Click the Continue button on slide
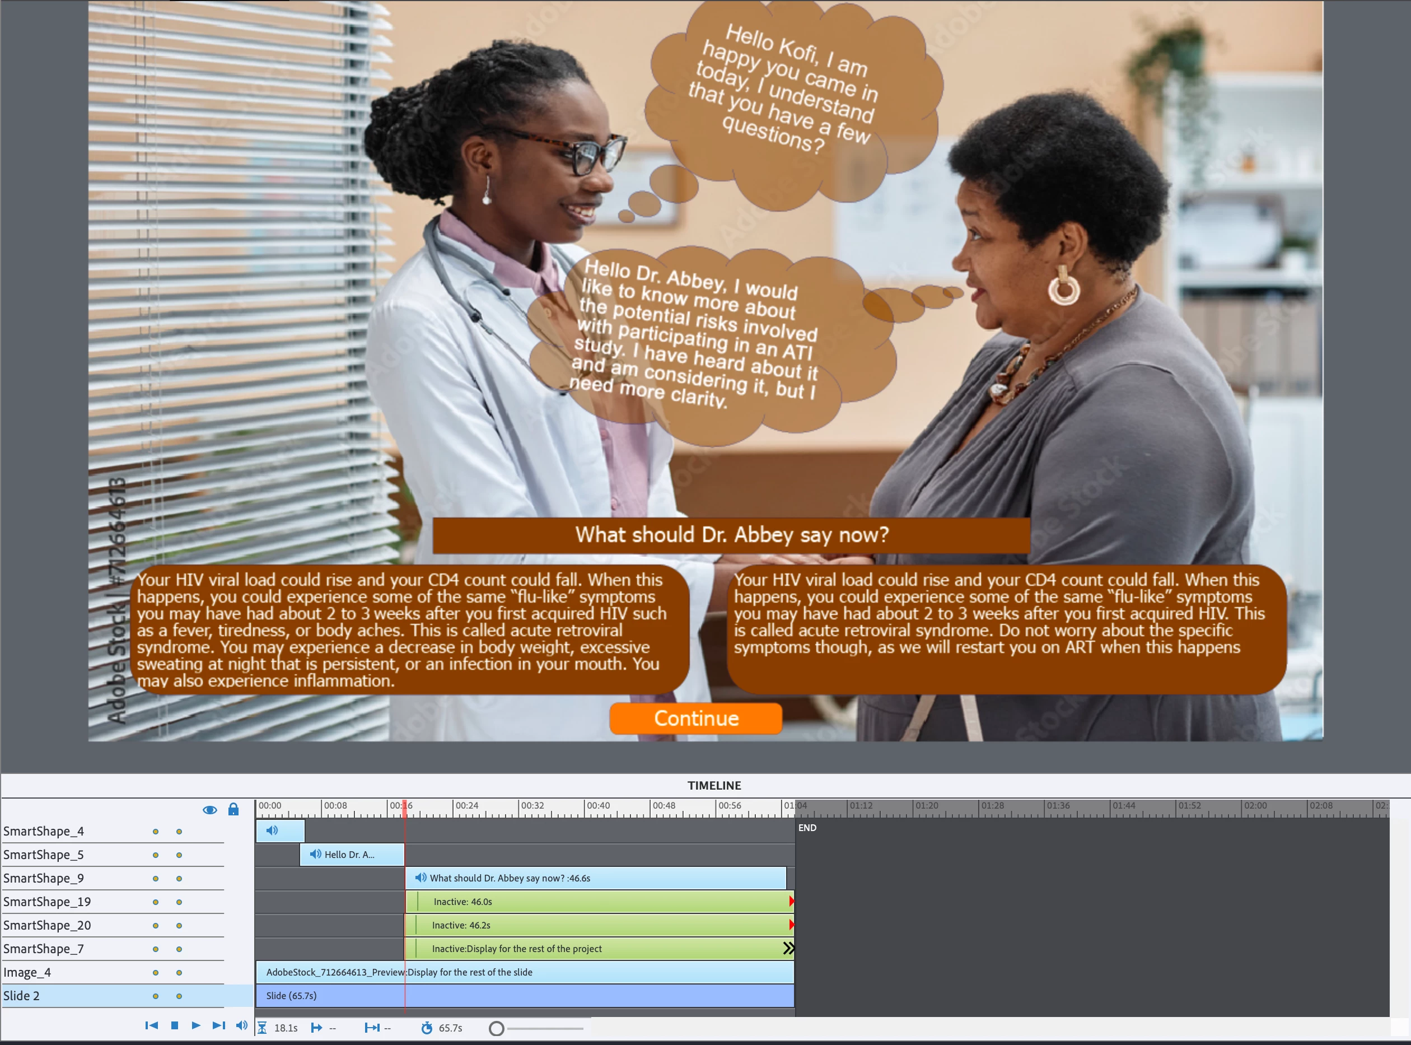Image resolution: width=1411 pixels, height=1045 pixels. [x=695, y=718]
